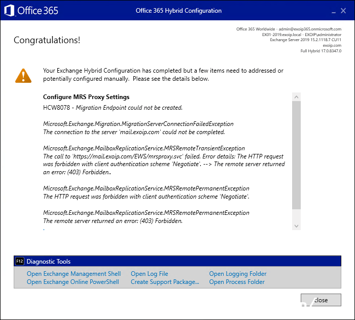Click the Diagnostic Tools header bar
The image size is (355, 320).
[x=177, y=261]
